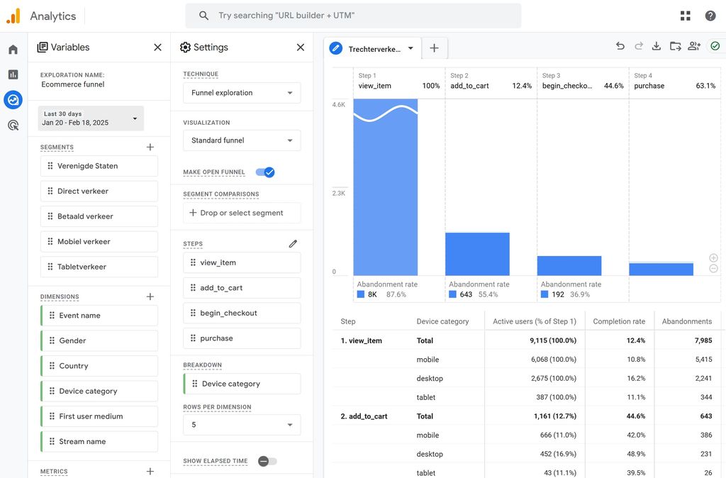Open the Home icon in left sidebar

tap(13, 50)
